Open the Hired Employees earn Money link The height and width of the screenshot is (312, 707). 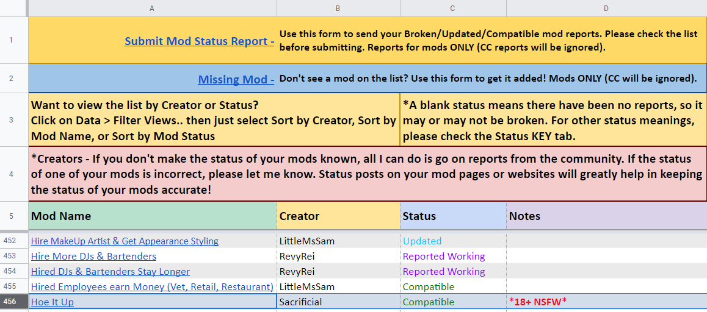coord(152,287)
